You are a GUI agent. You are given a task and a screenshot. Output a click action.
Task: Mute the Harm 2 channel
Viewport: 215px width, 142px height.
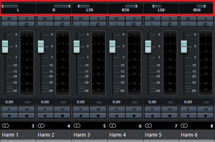pyautogui.click(x=45, y=18)
